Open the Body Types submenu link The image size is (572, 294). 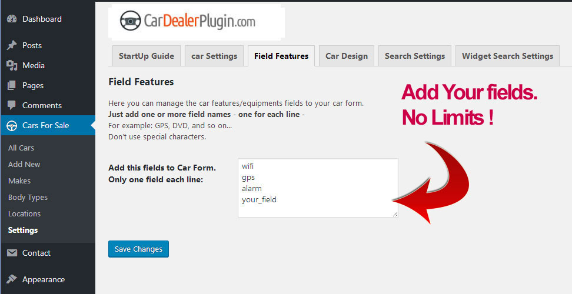click(x=28, y=198)
